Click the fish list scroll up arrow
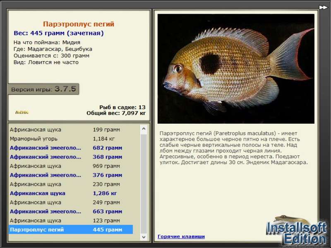The image size is (331, 248). (x=144, y=129)
